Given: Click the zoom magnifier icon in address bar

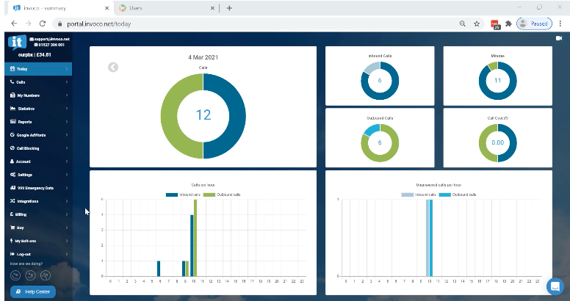Looking at the screenshot, I should tap(463, 23).
